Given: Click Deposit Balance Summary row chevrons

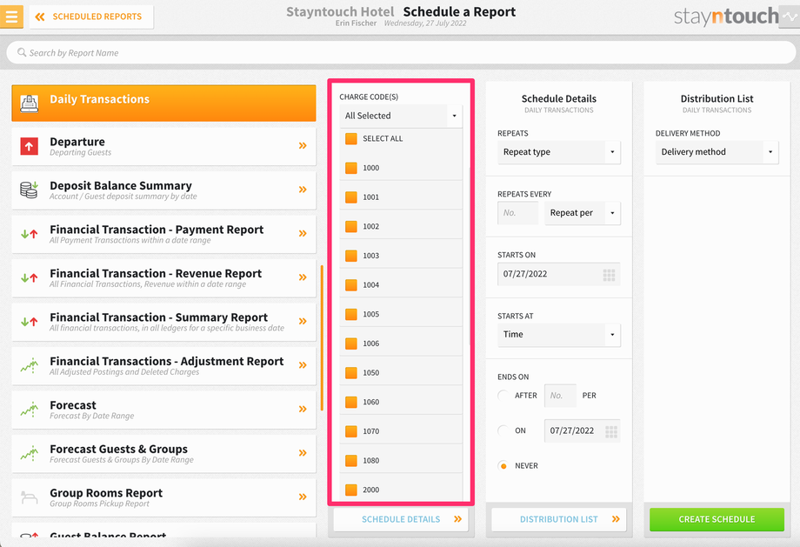Looking at the screenshot, I should click(x=303, y=190).
